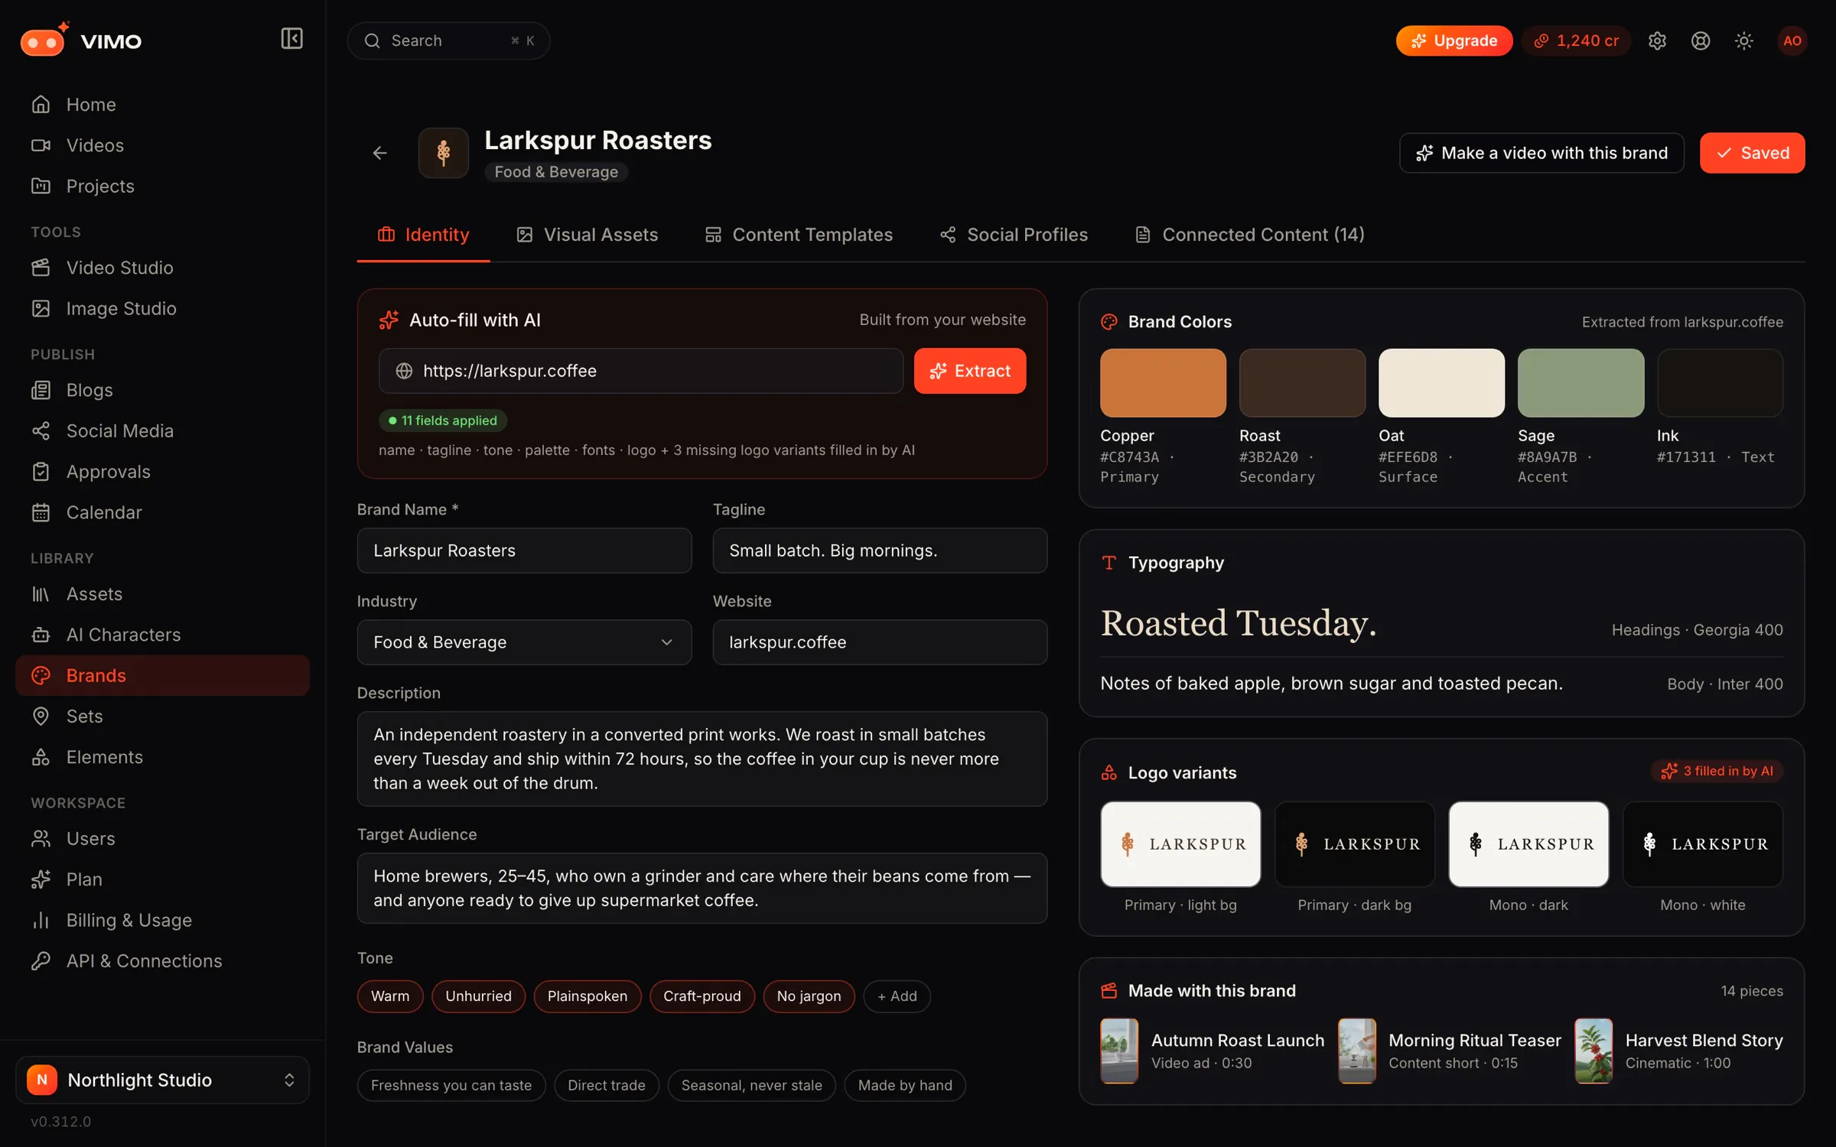Click the VIMO logo
Viewport: 1836px width, 1147px height.
81,40
